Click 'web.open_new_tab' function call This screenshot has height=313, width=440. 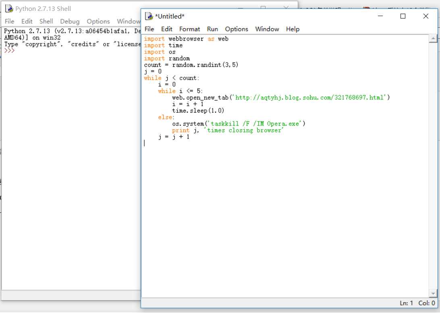click(200, 97)
